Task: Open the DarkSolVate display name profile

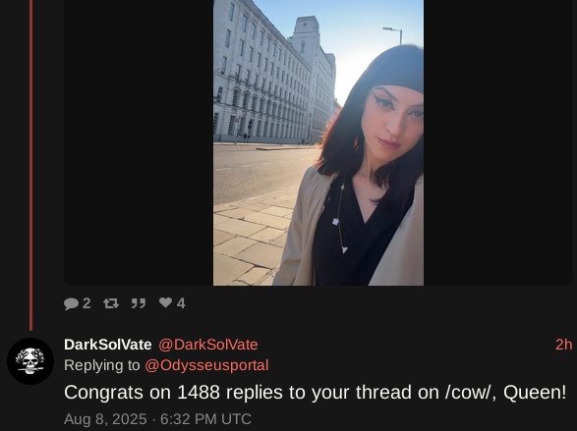Action: coord(108,345)
